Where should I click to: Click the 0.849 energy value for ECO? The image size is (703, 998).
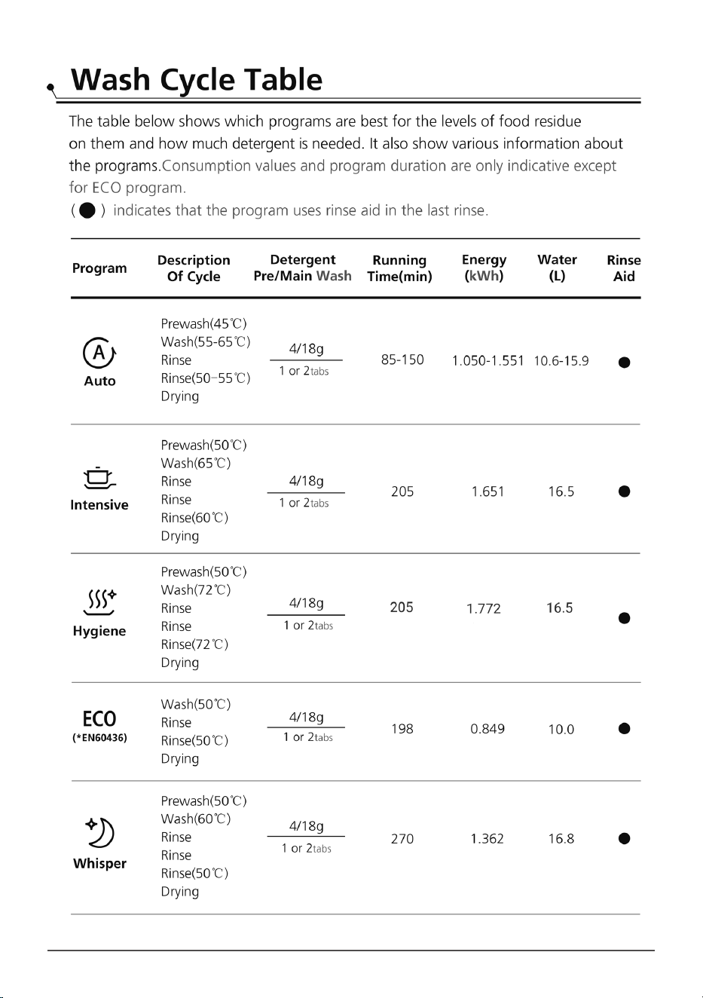[x=488, y=729]
